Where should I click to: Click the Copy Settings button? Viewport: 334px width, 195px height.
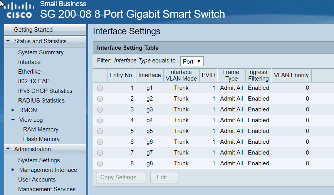(121, 178)
